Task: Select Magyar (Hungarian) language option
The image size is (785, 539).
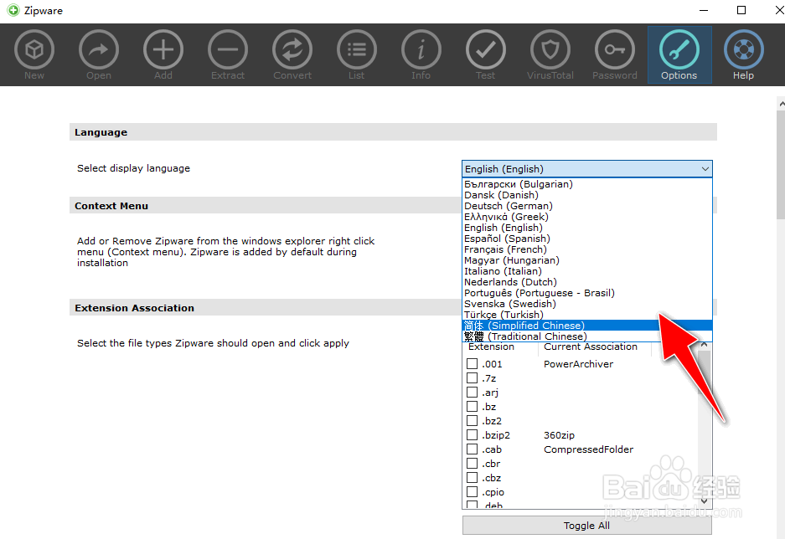Action: [586, 260]
